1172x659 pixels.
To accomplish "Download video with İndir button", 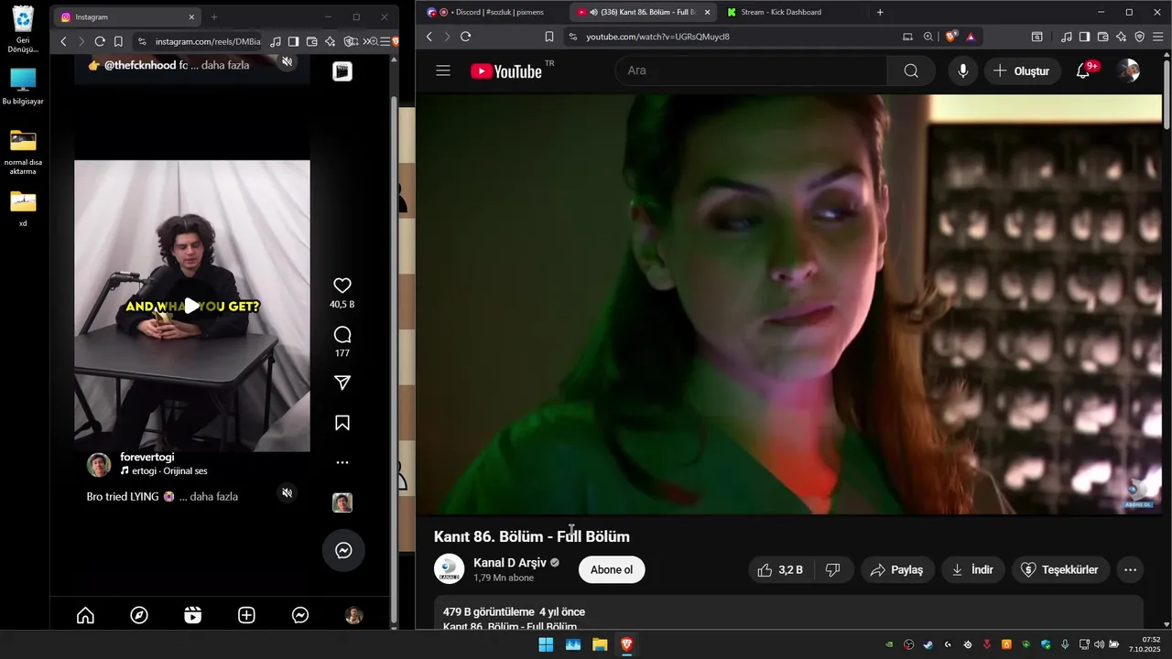I will click(973, 569).
